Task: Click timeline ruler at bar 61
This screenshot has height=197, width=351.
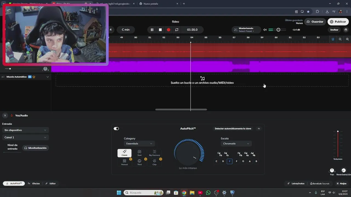Action: tap(290, 37)
